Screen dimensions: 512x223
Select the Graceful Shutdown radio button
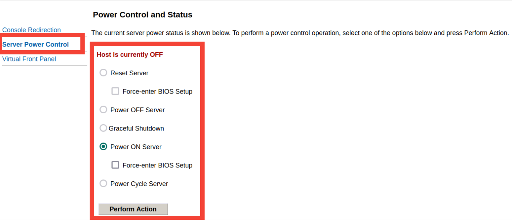click(x=103, y=128)
